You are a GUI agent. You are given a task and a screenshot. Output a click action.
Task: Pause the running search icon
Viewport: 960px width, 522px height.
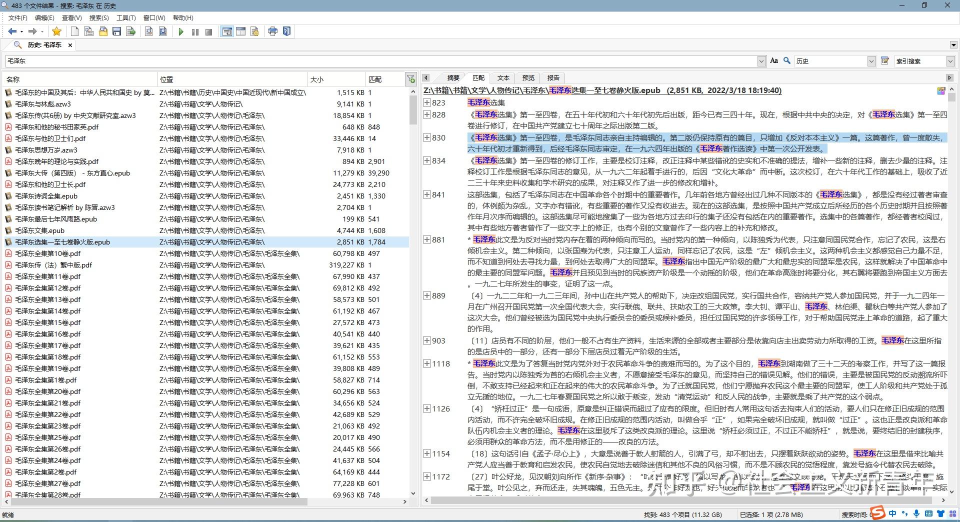[x=194, y=31]
